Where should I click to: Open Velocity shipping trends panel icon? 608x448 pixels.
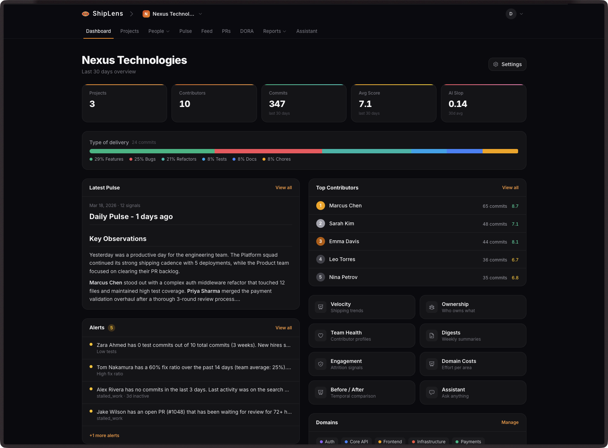pyautogui.click(x=320, y=307)
